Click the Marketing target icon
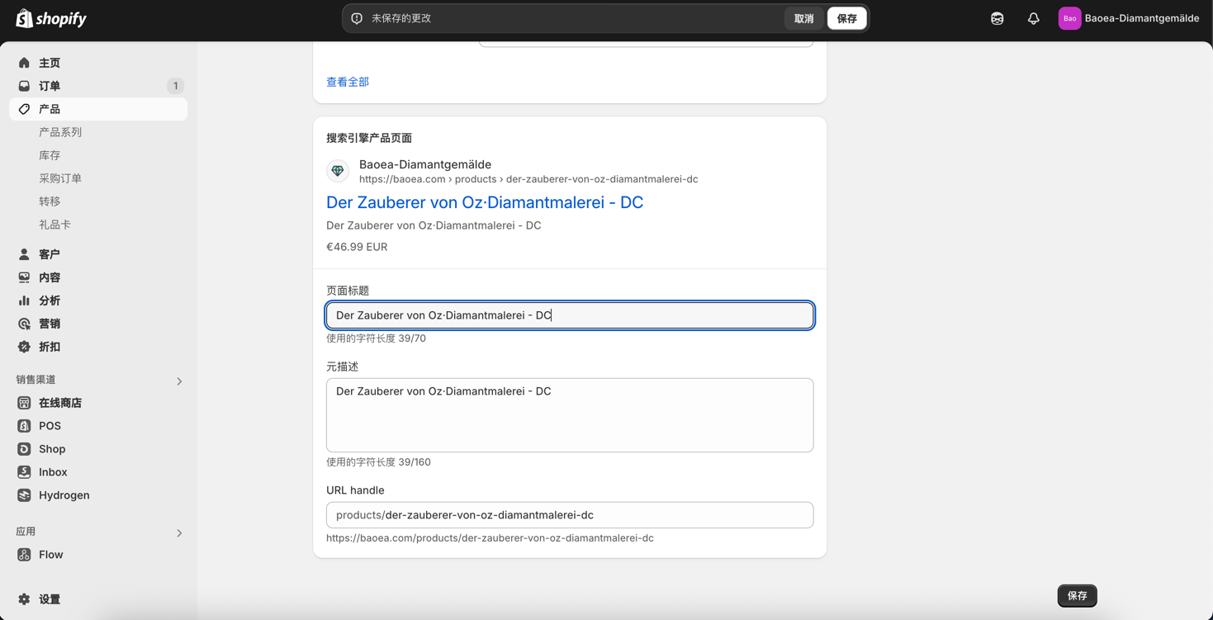The height and width of the screenshot is (620, 1213). click(24, 324)
